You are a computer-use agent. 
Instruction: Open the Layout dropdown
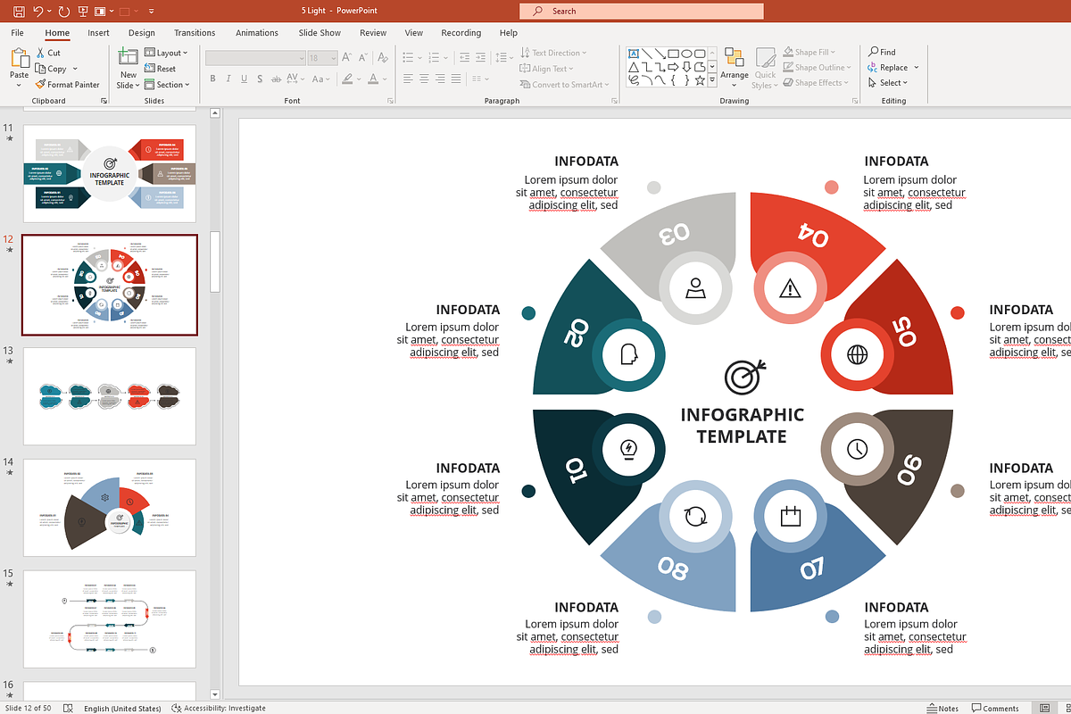(166, 53)
